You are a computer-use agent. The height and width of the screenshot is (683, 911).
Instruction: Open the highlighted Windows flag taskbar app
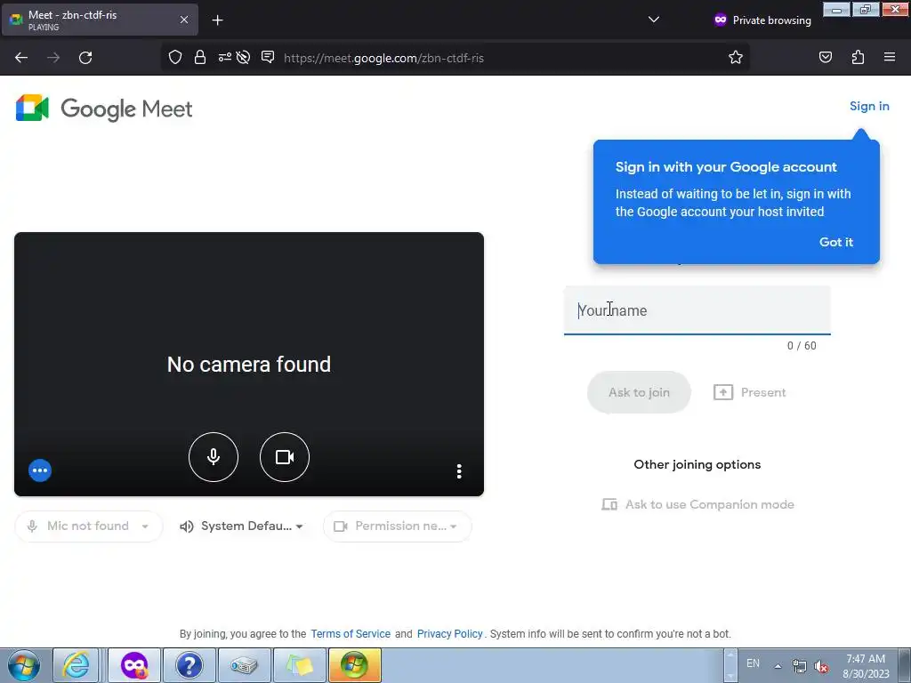354,665
